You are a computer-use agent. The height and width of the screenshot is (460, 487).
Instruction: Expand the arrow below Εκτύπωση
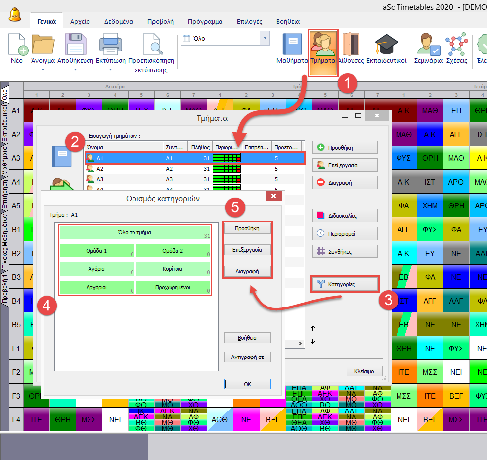click(x=111, y=70)
